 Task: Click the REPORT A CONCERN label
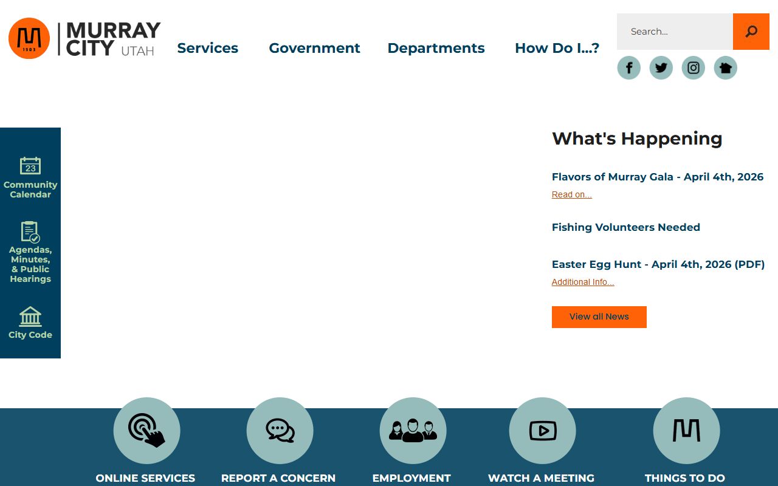tap(278, 478)
